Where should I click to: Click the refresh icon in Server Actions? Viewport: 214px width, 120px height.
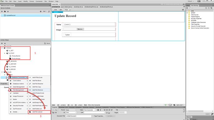[49, 11]
